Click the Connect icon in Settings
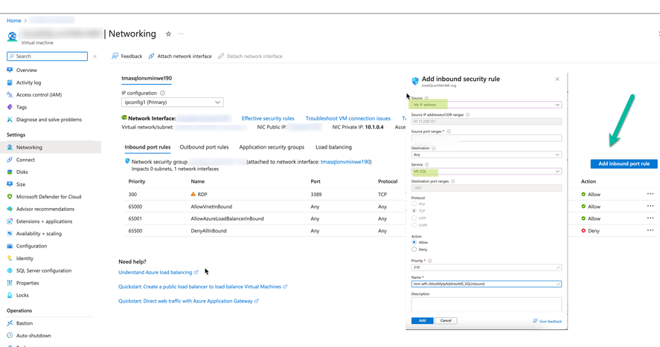660x347 pixels. (10, 160)
